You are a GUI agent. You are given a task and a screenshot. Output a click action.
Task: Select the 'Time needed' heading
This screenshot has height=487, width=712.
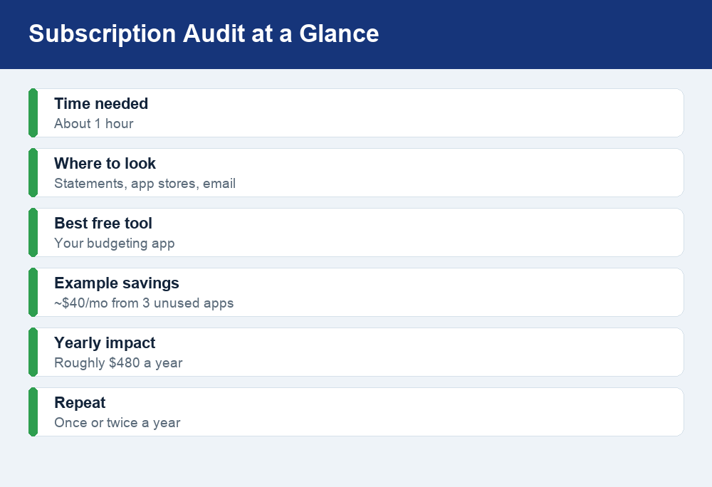tap(101, 103)
